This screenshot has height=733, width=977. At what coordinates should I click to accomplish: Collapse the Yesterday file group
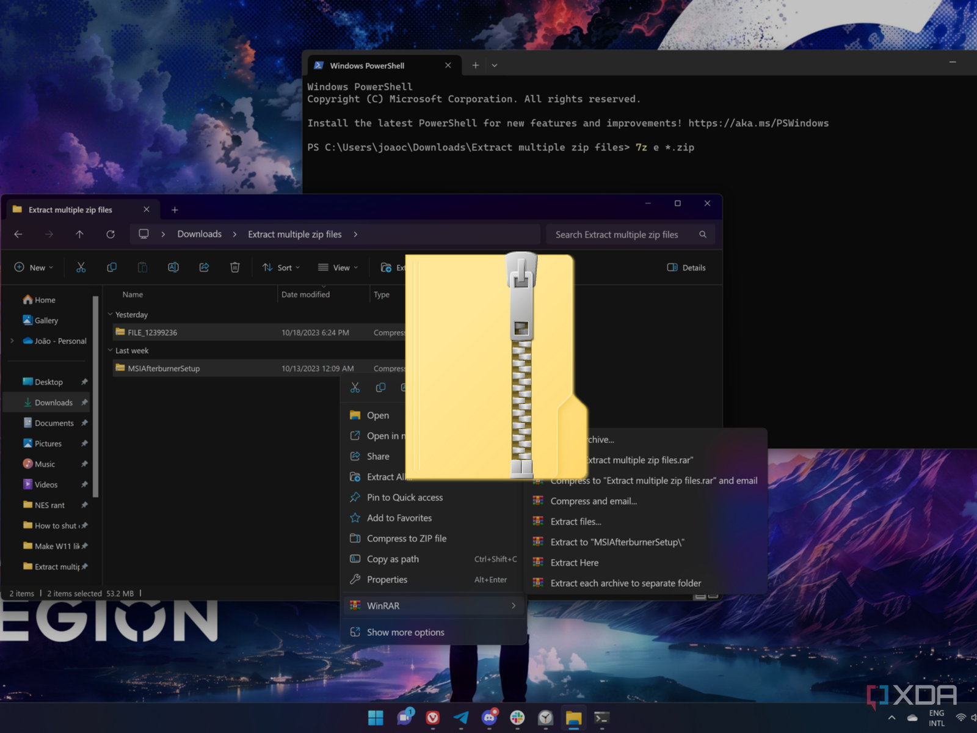[x=111, y=315]
